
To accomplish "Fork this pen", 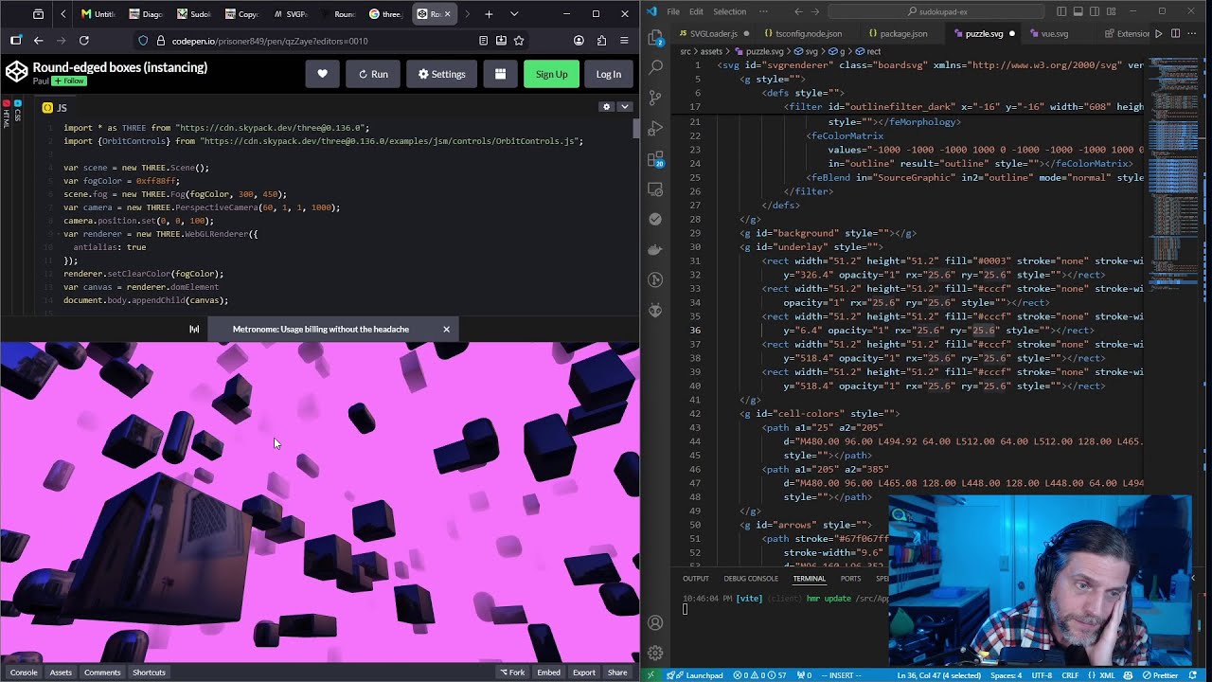I will [513, 673].
